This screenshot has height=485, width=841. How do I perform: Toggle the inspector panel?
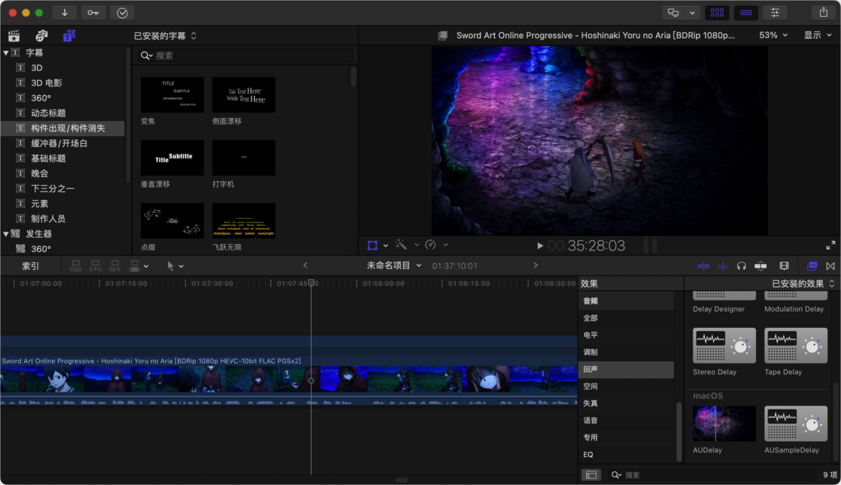point(775,12)
